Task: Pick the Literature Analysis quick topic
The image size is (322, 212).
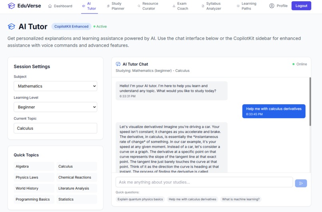Action: (77, 188)
